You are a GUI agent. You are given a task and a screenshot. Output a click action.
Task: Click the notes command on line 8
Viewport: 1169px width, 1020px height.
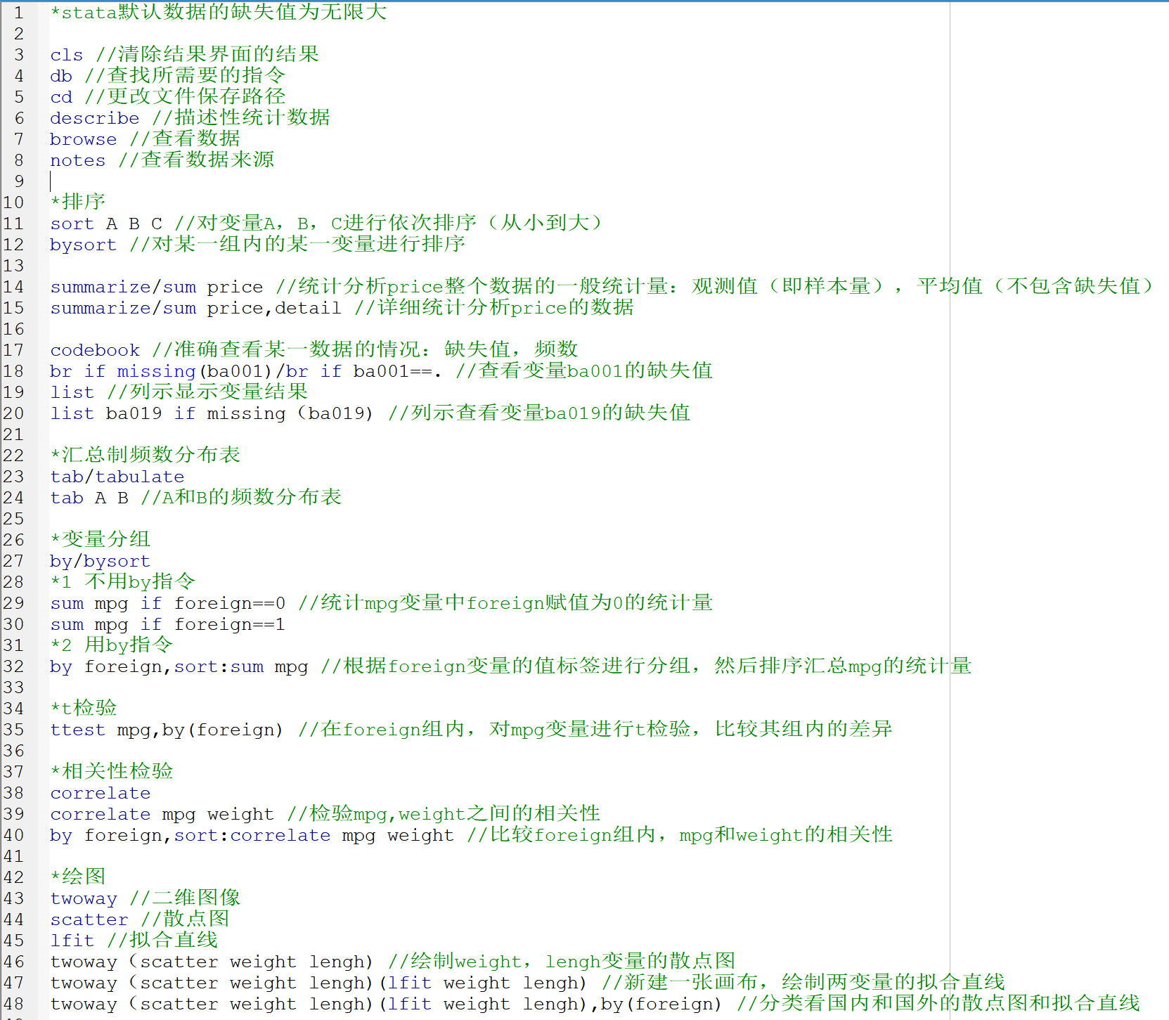(77, 160)
